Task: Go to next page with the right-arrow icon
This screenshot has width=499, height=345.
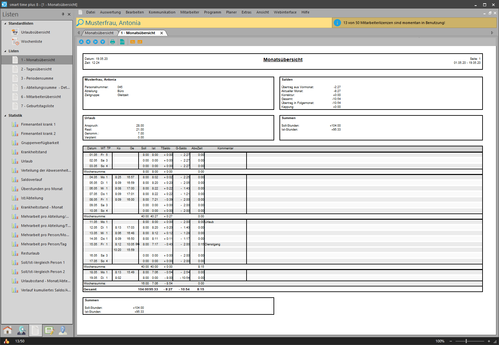Action: tap(95, 42)
